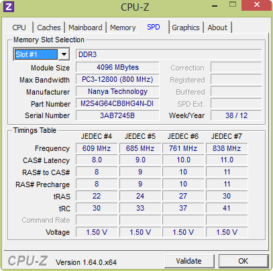The height and width of the screenshot is (271, 273).
Task: Minimize the CPU-Z window
Action: 215,6
